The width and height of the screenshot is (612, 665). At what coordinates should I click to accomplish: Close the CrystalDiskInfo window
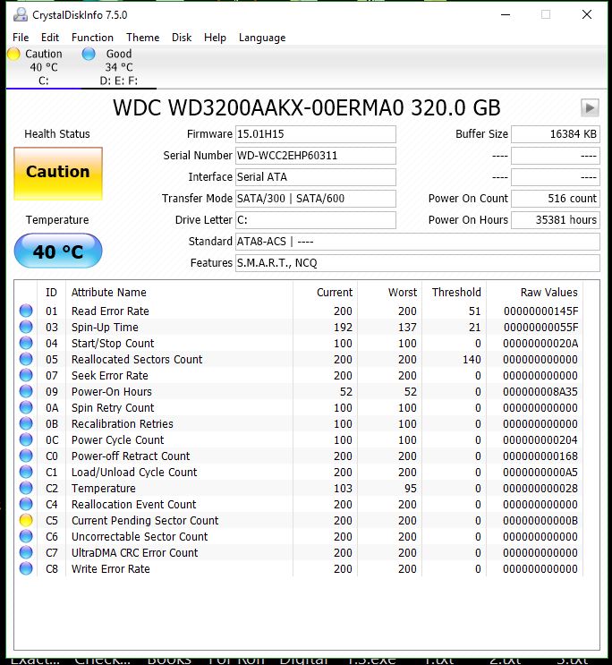pyautogui.click(x=587, y=15)
